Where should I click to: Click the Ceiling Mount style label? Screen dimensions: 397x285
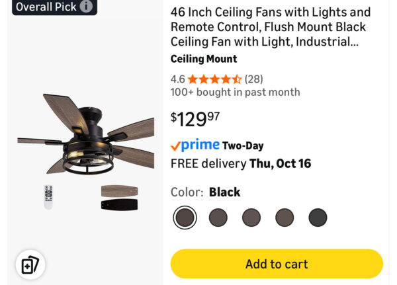pyautogui.click(x=204, y=59)
